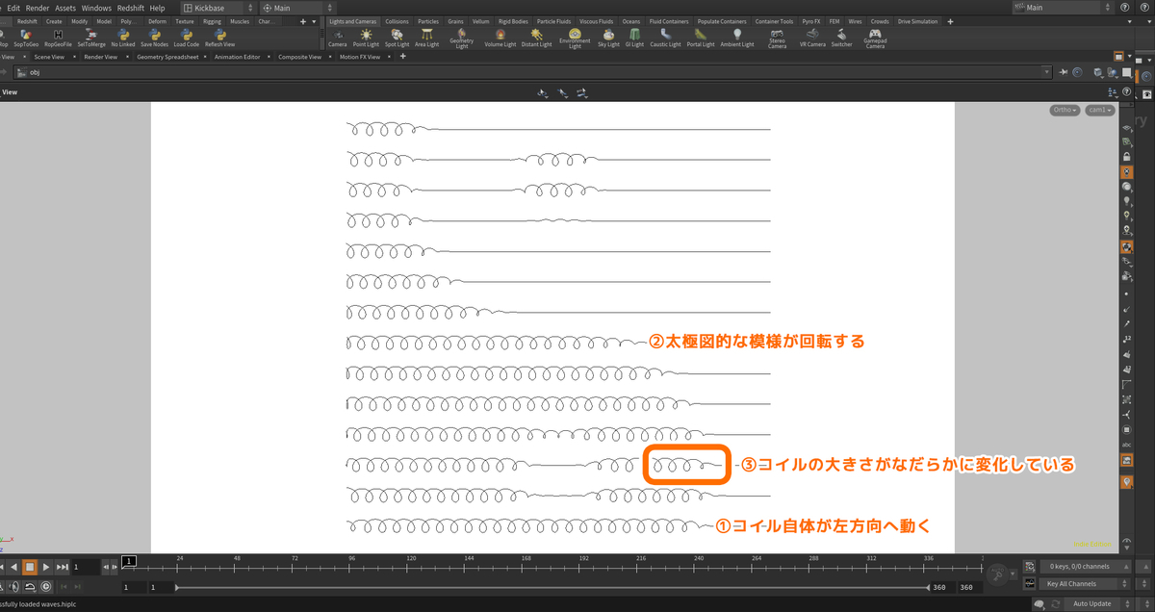Switch to the Composite View pane tab
The height and width of the screenshot is (612, 1155).
(299, 57)
